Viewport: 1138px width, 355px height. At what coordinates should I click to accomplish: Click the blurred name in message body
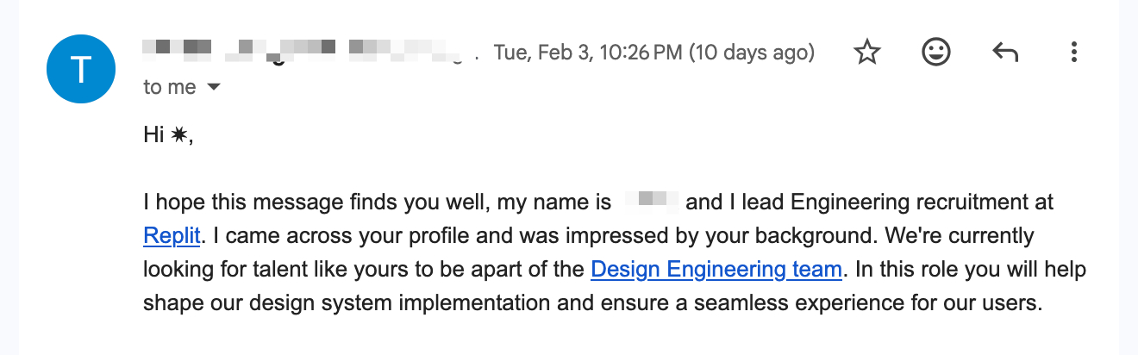(x=651, y=203)
